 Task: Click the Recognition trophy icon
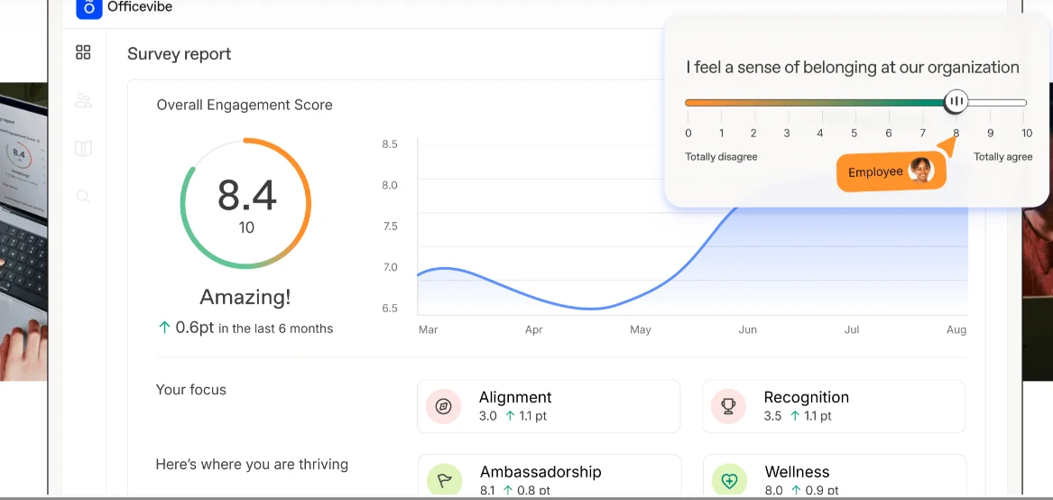coord(728,406)
